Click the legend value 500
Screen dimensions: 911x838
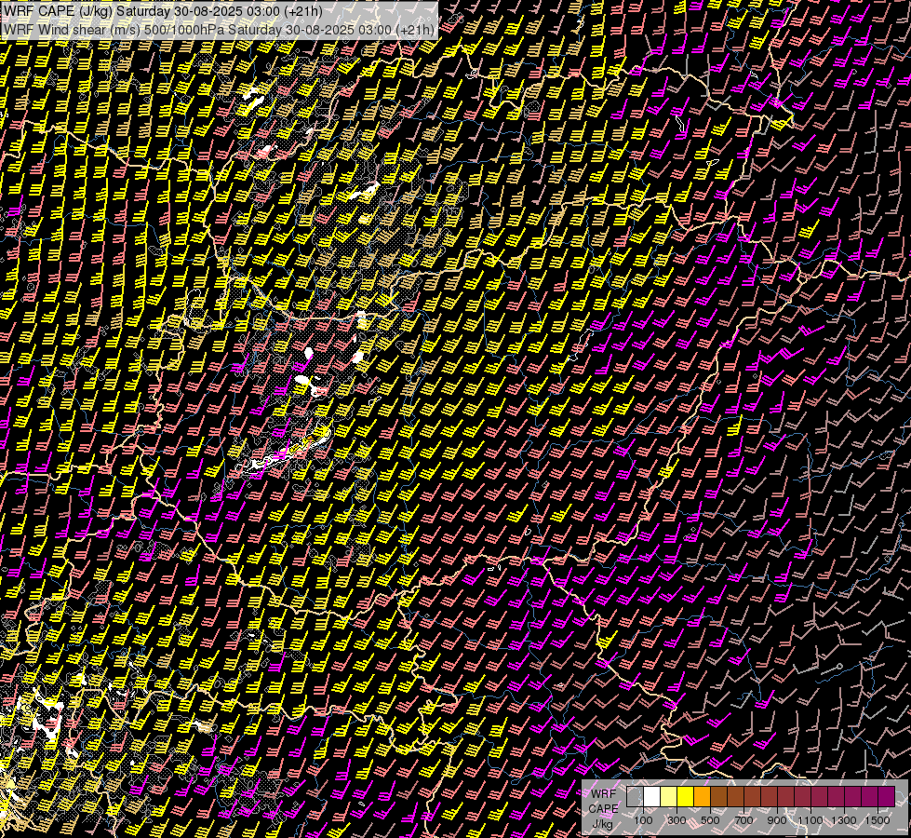click(x=711, y=820)
